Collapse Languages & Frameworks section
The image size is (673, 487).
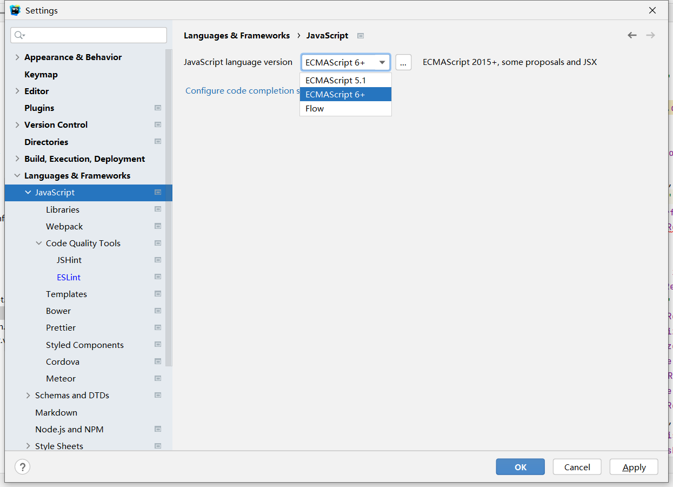click(x=17, y=175)
